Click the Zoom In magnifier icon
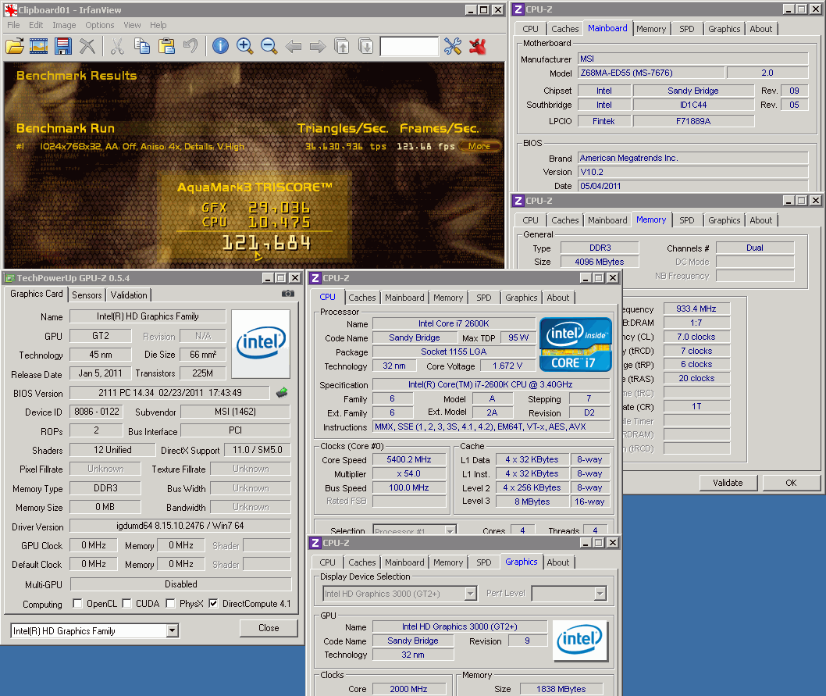Screen dimensions: 826x696 (x=244, y=46)
